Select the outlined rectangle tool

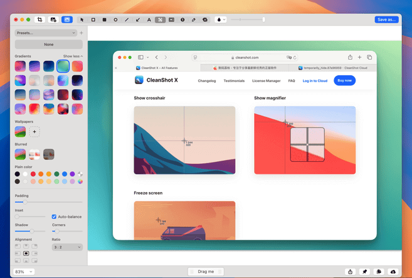(93, 19)
